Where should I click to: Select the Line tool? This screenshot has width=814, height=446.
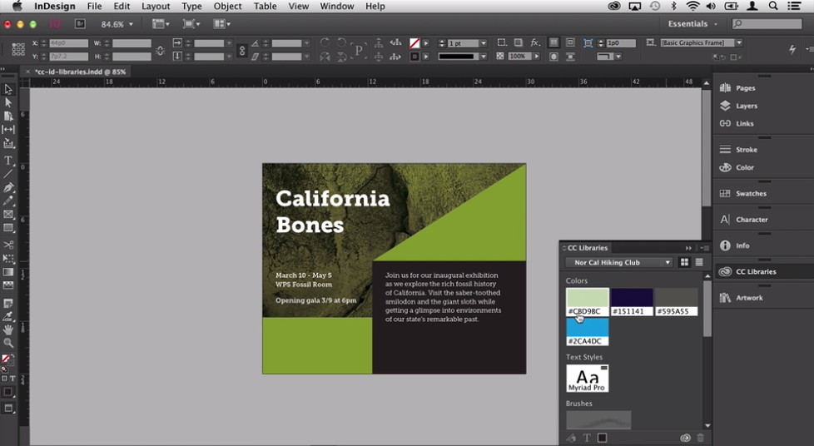8,173
